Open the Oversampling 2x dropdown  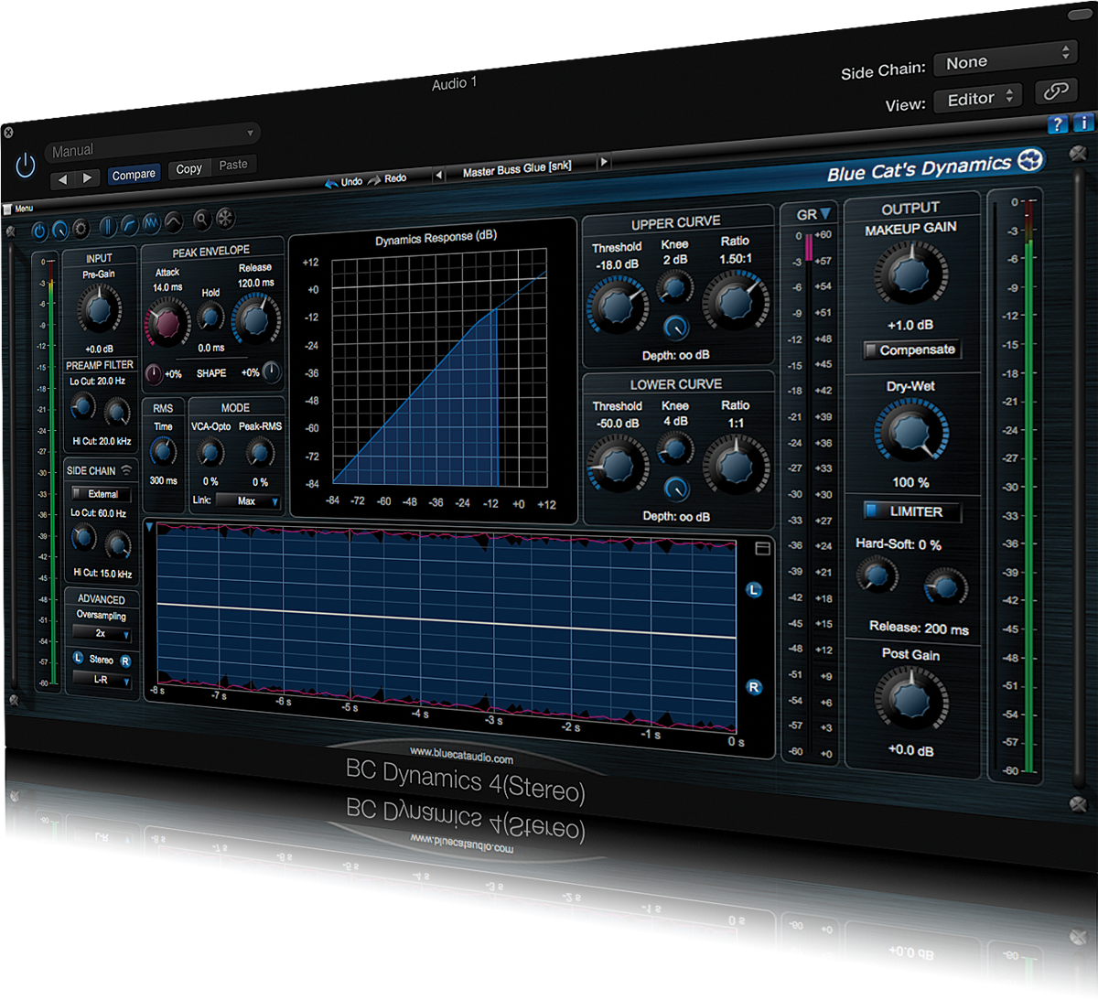coord(102,633)
